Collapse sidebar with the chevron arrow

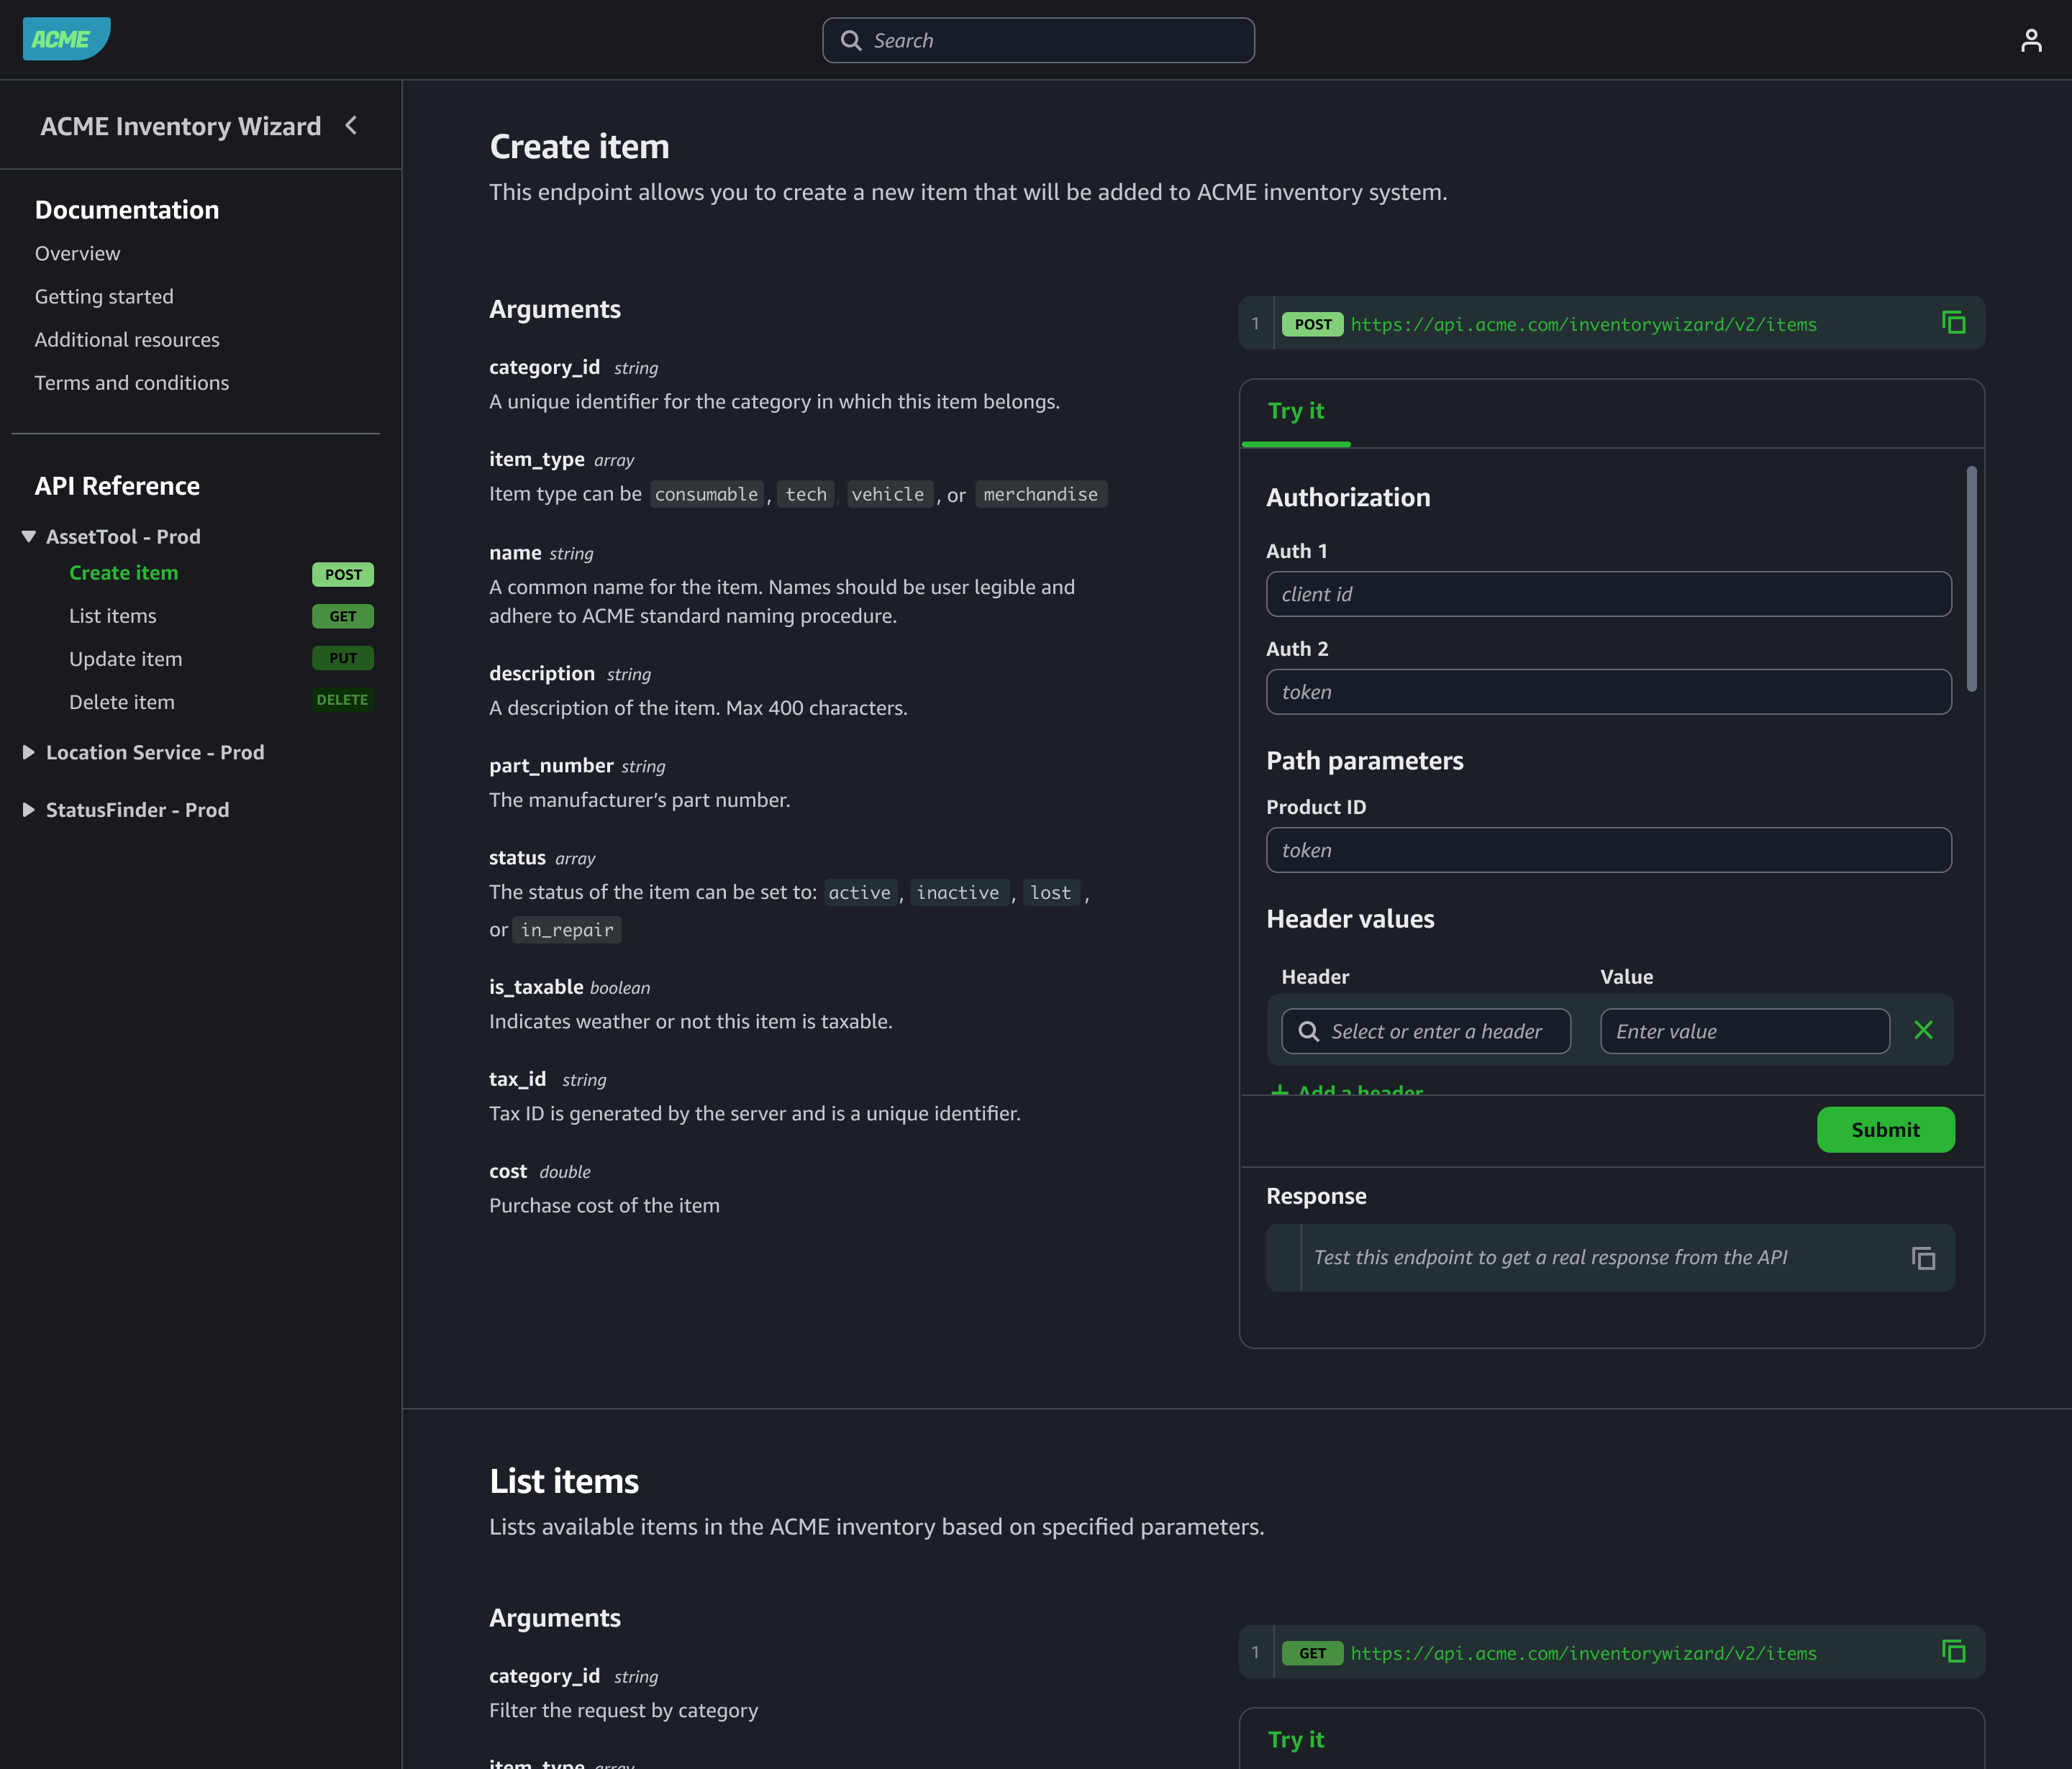pyautogui.click(x=351, y=126)
